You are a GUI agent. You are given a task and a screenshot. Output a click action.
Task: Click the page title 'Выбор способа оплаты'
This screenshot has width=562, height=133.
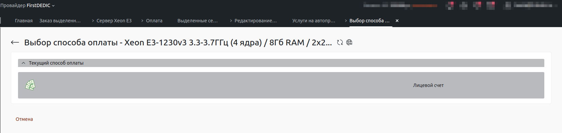point(71,43)
